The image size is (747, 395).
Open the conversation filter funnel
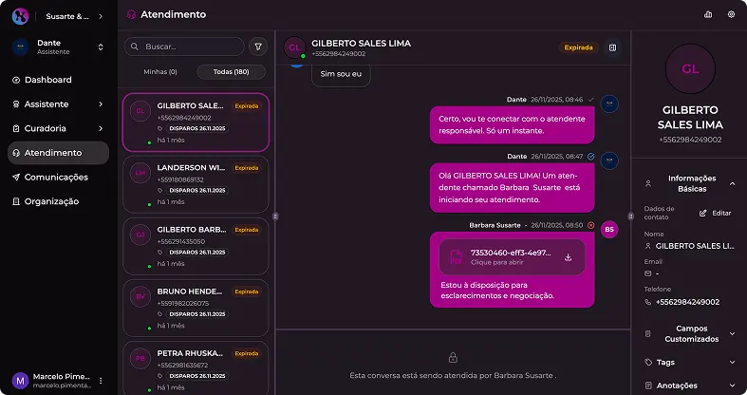pos(258,47)
